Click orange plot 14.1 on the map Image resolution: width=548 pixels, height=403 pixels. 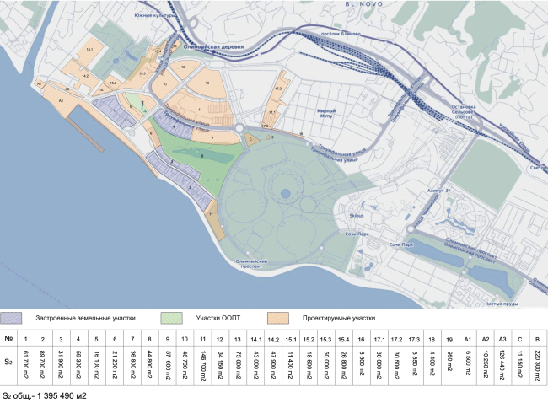(x=89, y=51)
